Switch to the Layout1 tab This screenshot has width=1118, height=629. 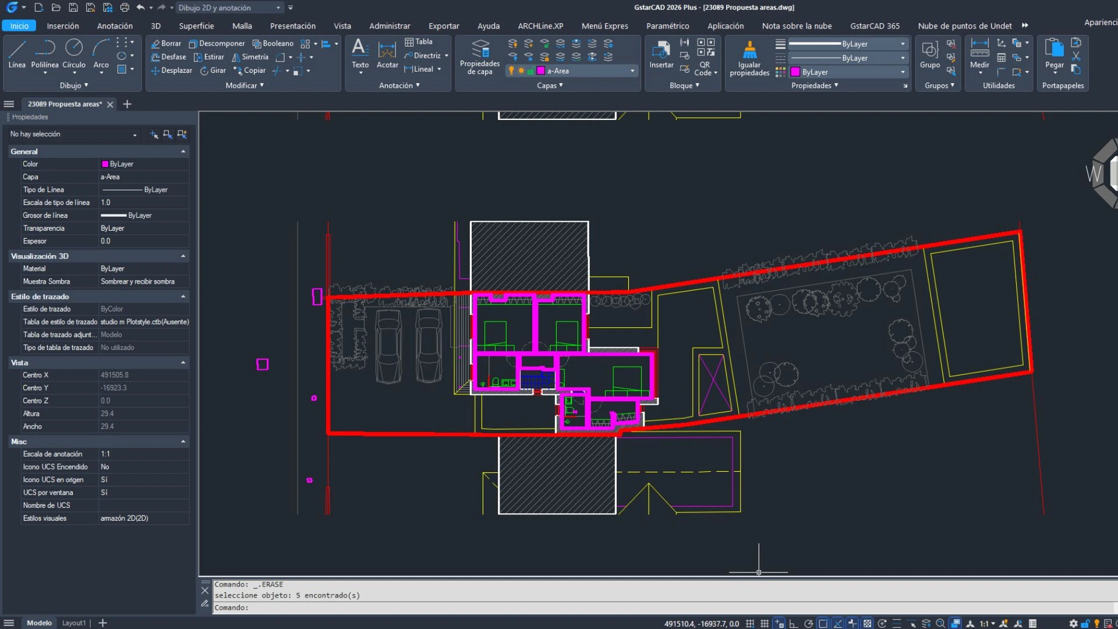tap(75, 623)
